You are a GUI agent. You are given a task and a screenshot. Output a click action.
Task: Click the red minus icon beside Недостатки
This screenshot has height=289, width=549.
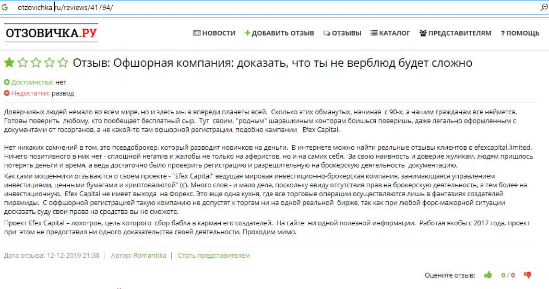tap(7, 93)
